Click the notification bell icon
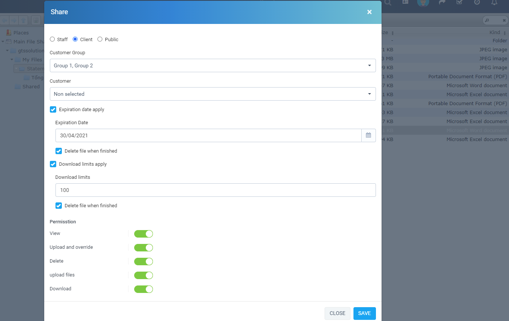This screenshot has height=321, width=509. (x=494, y=2)
